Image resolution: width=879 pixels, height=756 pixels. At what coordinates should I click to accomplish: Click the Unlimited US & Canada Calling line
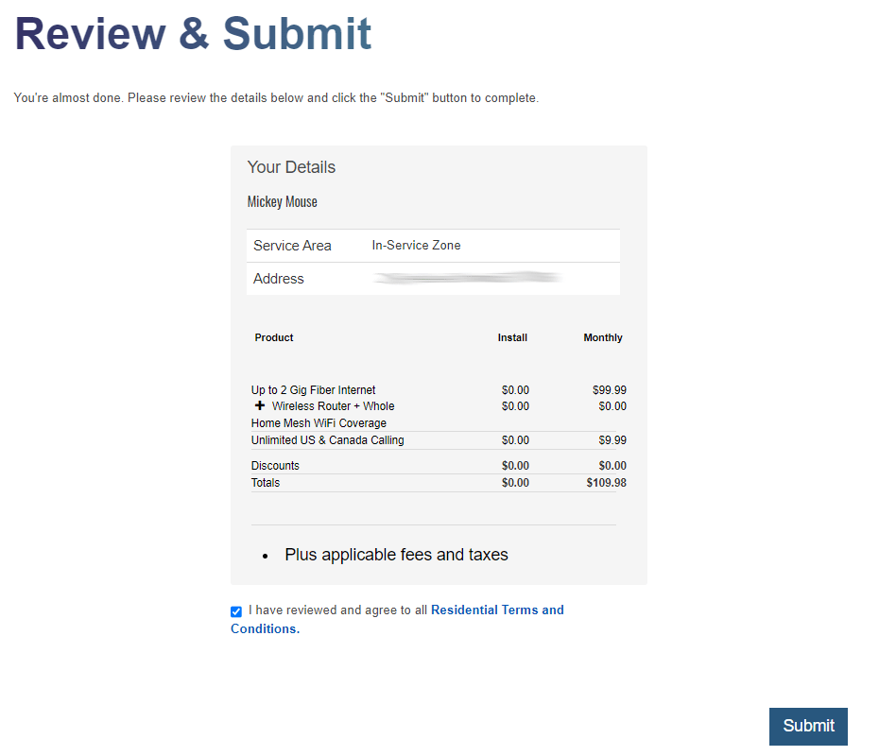(327, 440)
